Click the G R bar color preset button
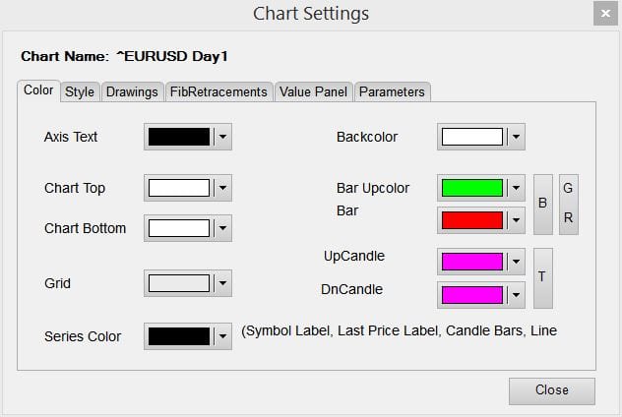Image resolution: width=622 pixels, height=417 pixels. (569, 205)
